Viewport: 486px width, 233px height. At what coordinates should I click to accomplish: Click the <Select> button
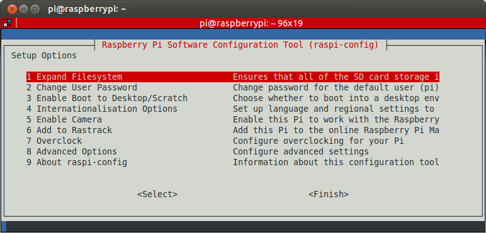tap(157, 194)
